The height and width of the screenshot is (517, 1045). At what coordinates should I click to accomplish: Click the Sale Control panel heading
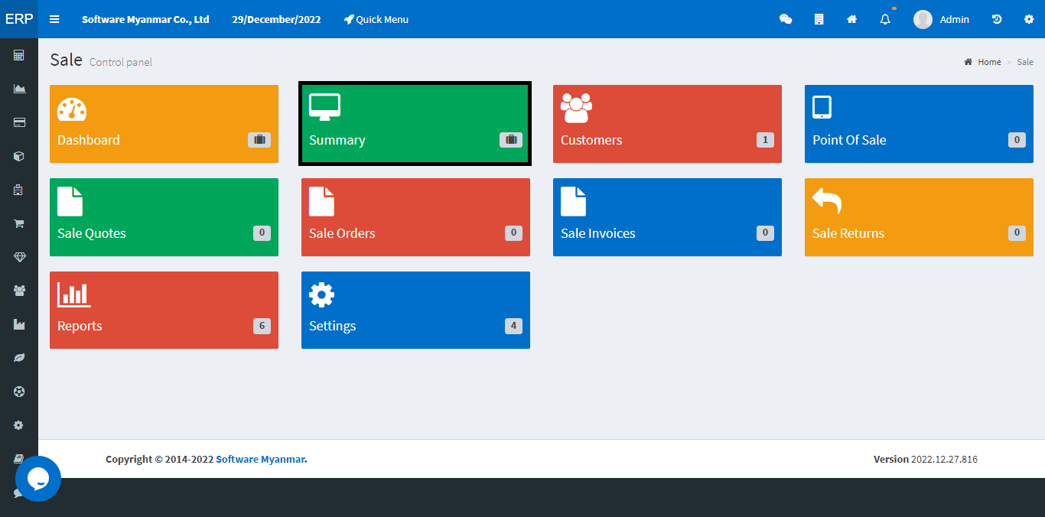point(101,60)
